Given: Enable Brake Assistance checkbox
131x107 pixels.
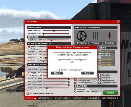Looking at the screenshot, I should pos(99,80).
